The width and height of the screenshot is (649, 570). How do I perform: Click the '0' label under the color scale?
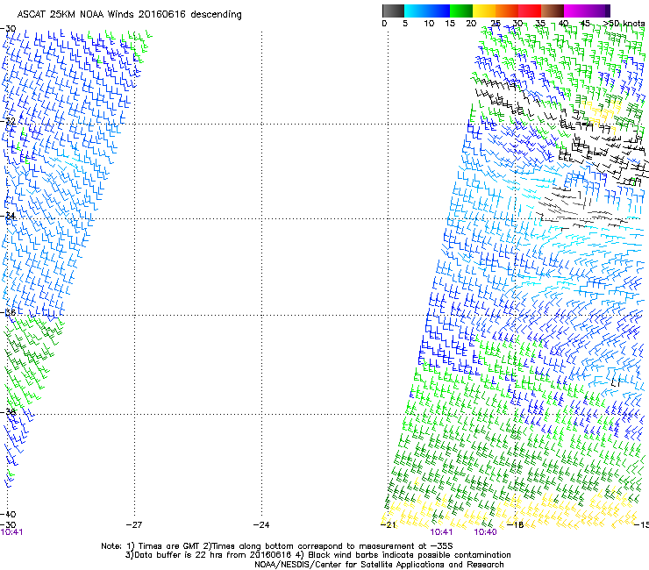[x=384, y=24]
